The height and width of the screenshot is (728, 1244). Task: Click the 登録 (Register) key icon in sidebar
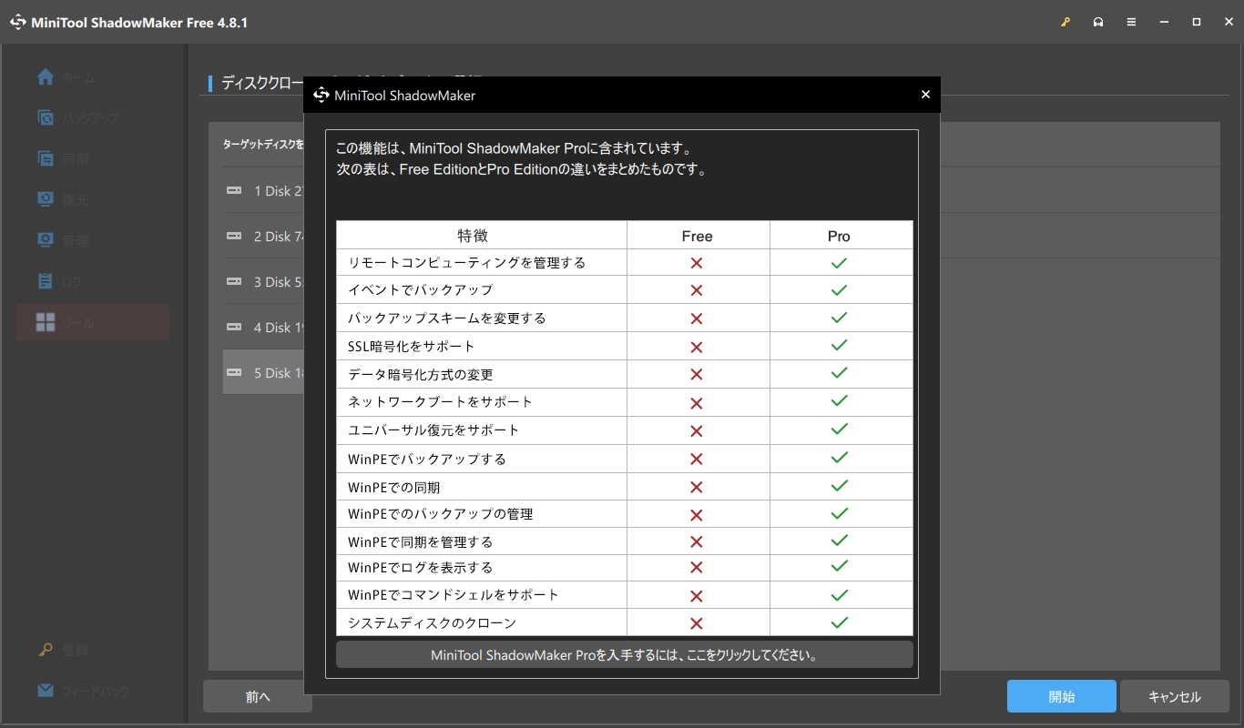tap(46, 651)
